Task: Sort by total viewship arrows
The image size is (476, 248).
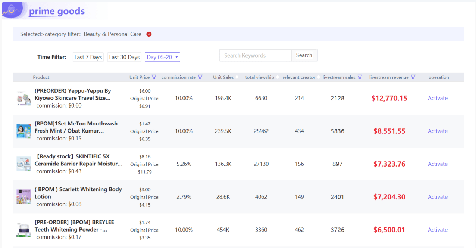Action: click(277, 77)
